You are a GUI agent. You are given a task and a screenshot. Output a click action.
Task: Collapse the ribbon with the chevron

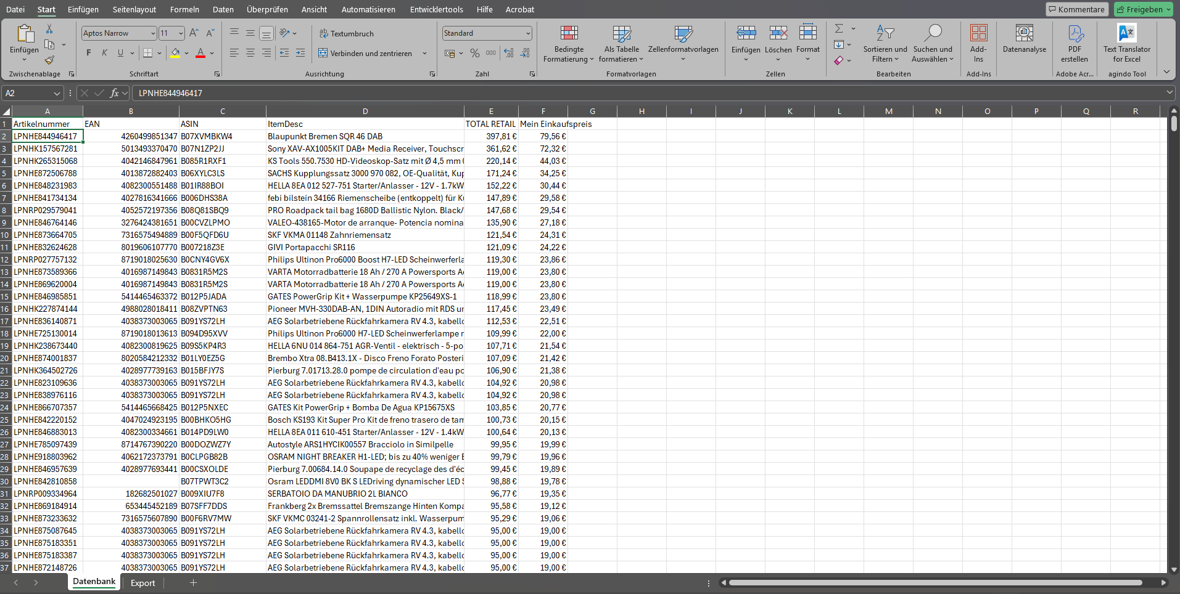1166,72
